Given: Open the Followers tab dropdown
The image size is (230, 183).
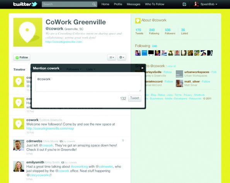Looking at the screenshot, I should 74,69.
